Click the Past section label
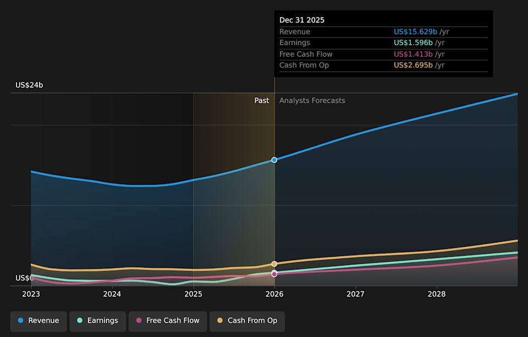The image size is (528, 337). point(262,101)
